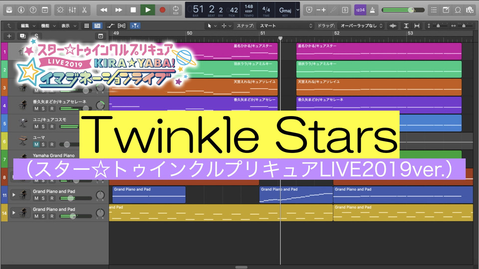Toggle the Catch Playhead button
The height and width of the screenshot is (269, 479).
tap(135, 26)
